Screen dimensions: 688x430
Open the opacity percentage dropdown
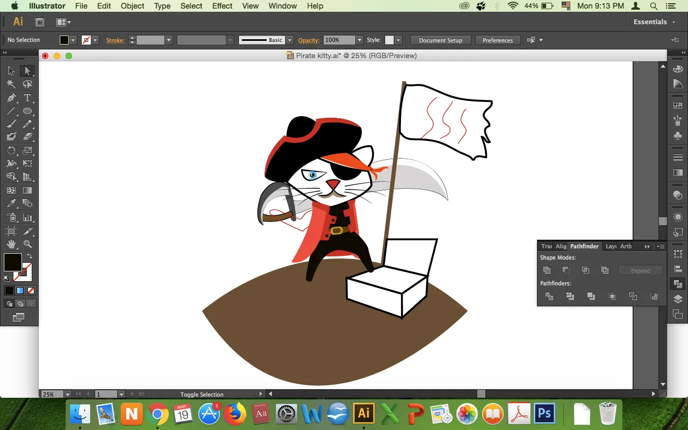pos(359,40)
